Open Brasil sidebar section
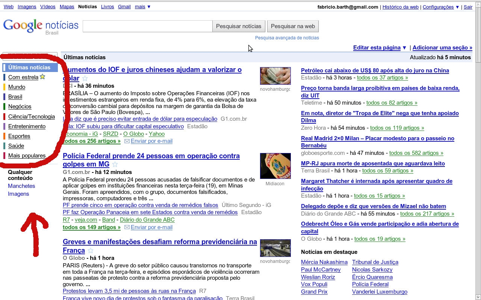 click(15, 97)
